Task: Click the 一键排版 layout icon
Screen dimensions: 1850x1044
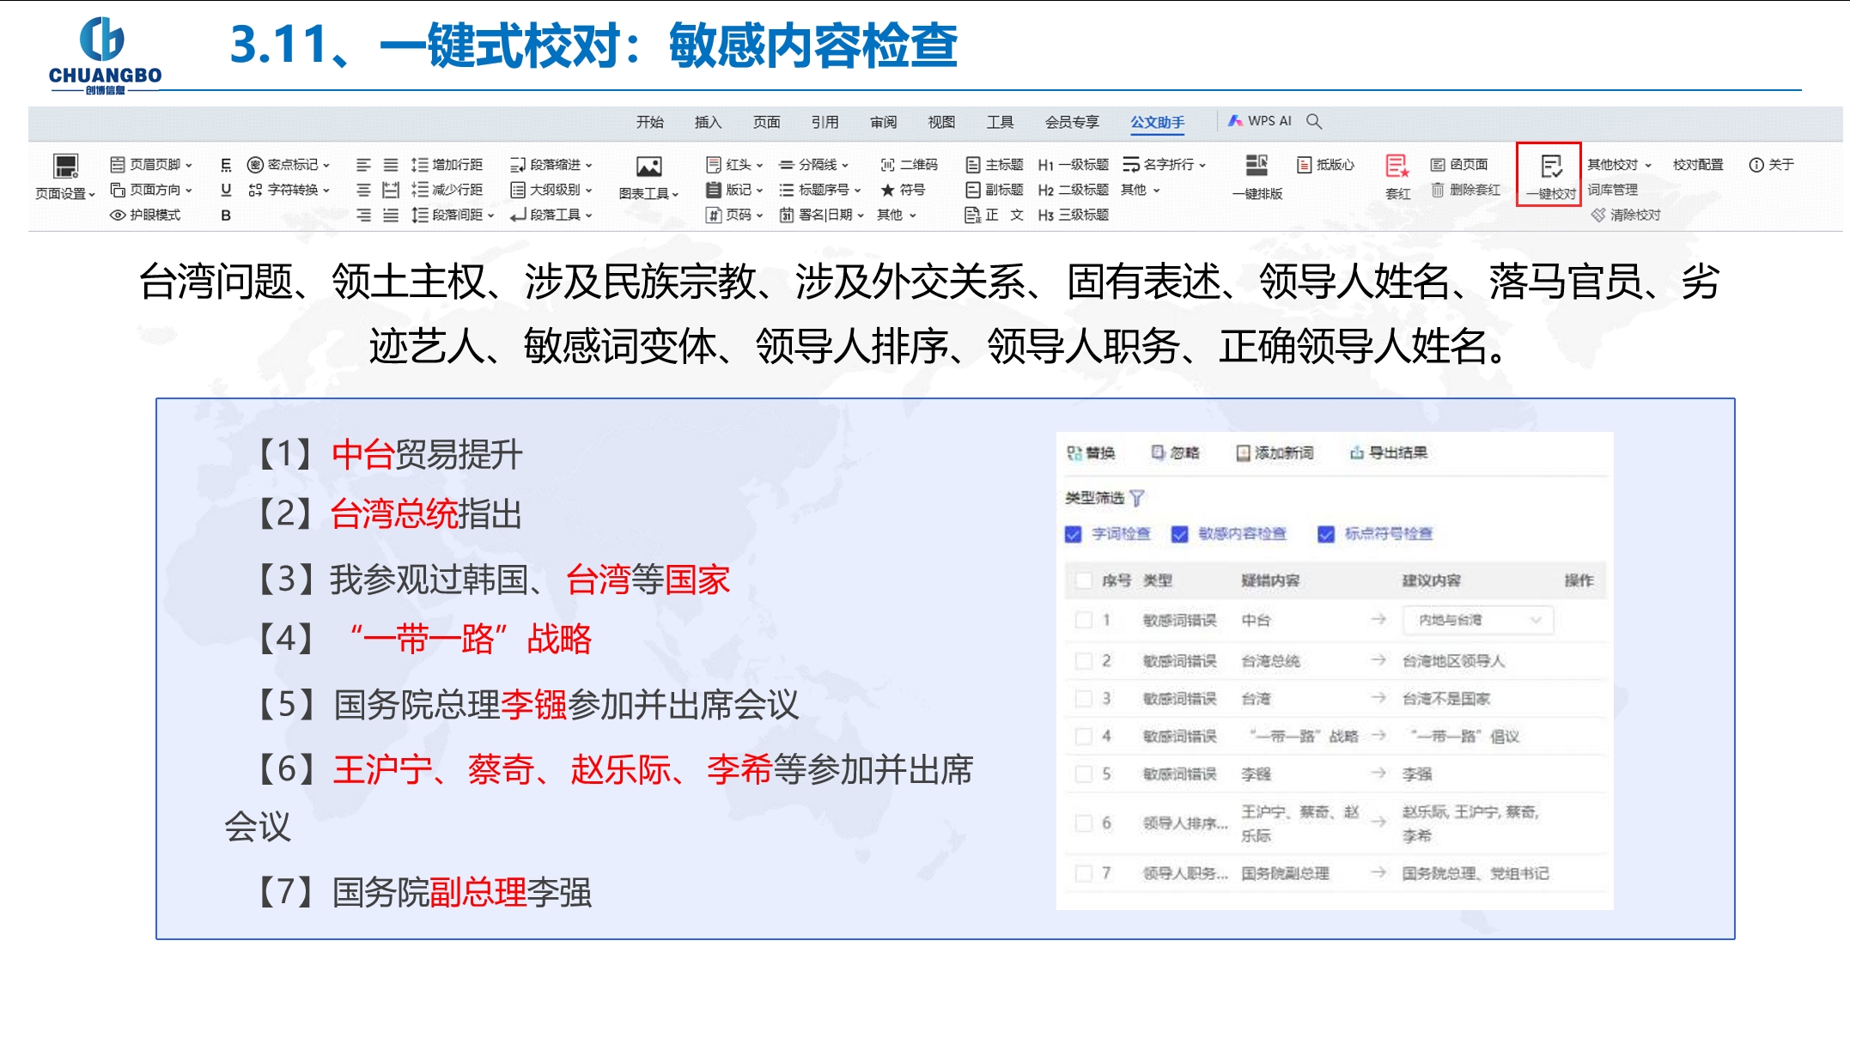Action: click(x=1257, y=165)
